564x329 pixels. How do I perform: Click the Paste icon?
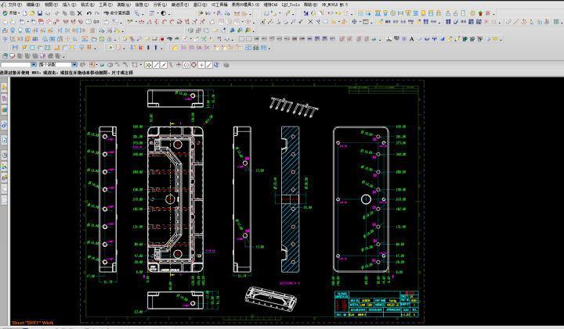click(72, 13)
